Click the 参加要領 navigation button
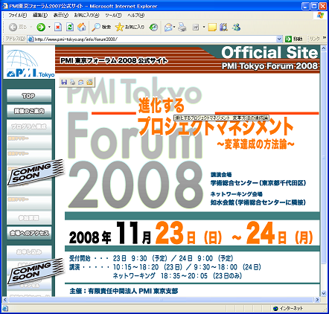329x314 pixels. coord(29,218)
